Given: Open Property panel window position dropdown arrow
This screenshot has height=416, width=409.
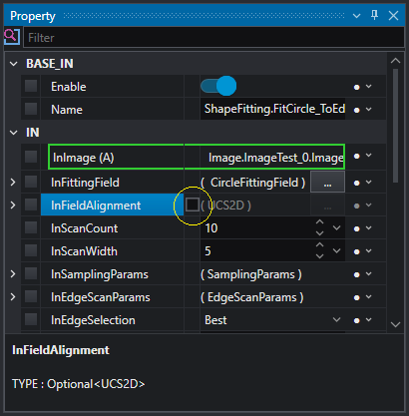Looking at the screenshot, I should pyautogui.click(x=356, y=16).
